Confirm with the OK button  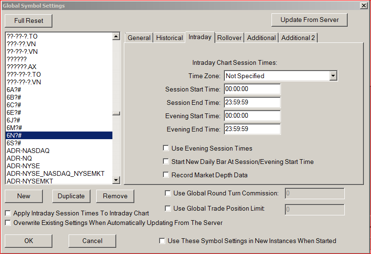pos(29,241)
